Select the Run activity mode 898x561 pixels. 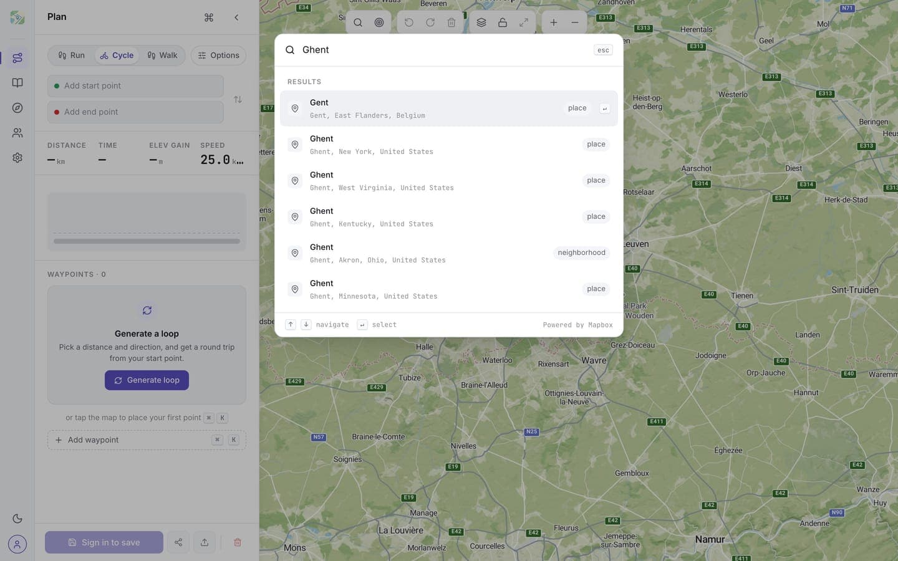[72, 55]
